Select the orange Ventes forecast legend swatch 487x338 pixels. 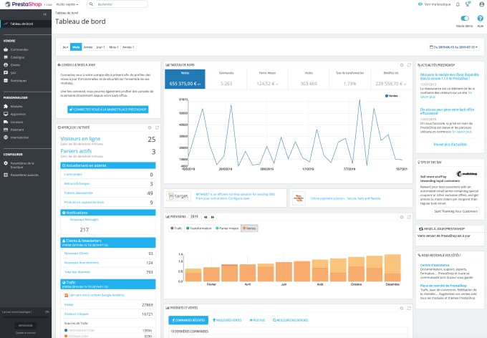click(244, 228)
